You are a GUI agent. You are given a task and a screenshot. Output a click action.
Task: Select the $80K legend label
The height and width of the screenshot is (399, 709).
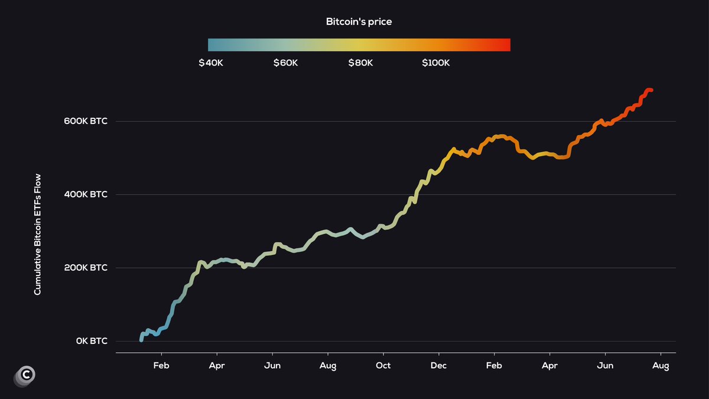click(x=360, y=63)
